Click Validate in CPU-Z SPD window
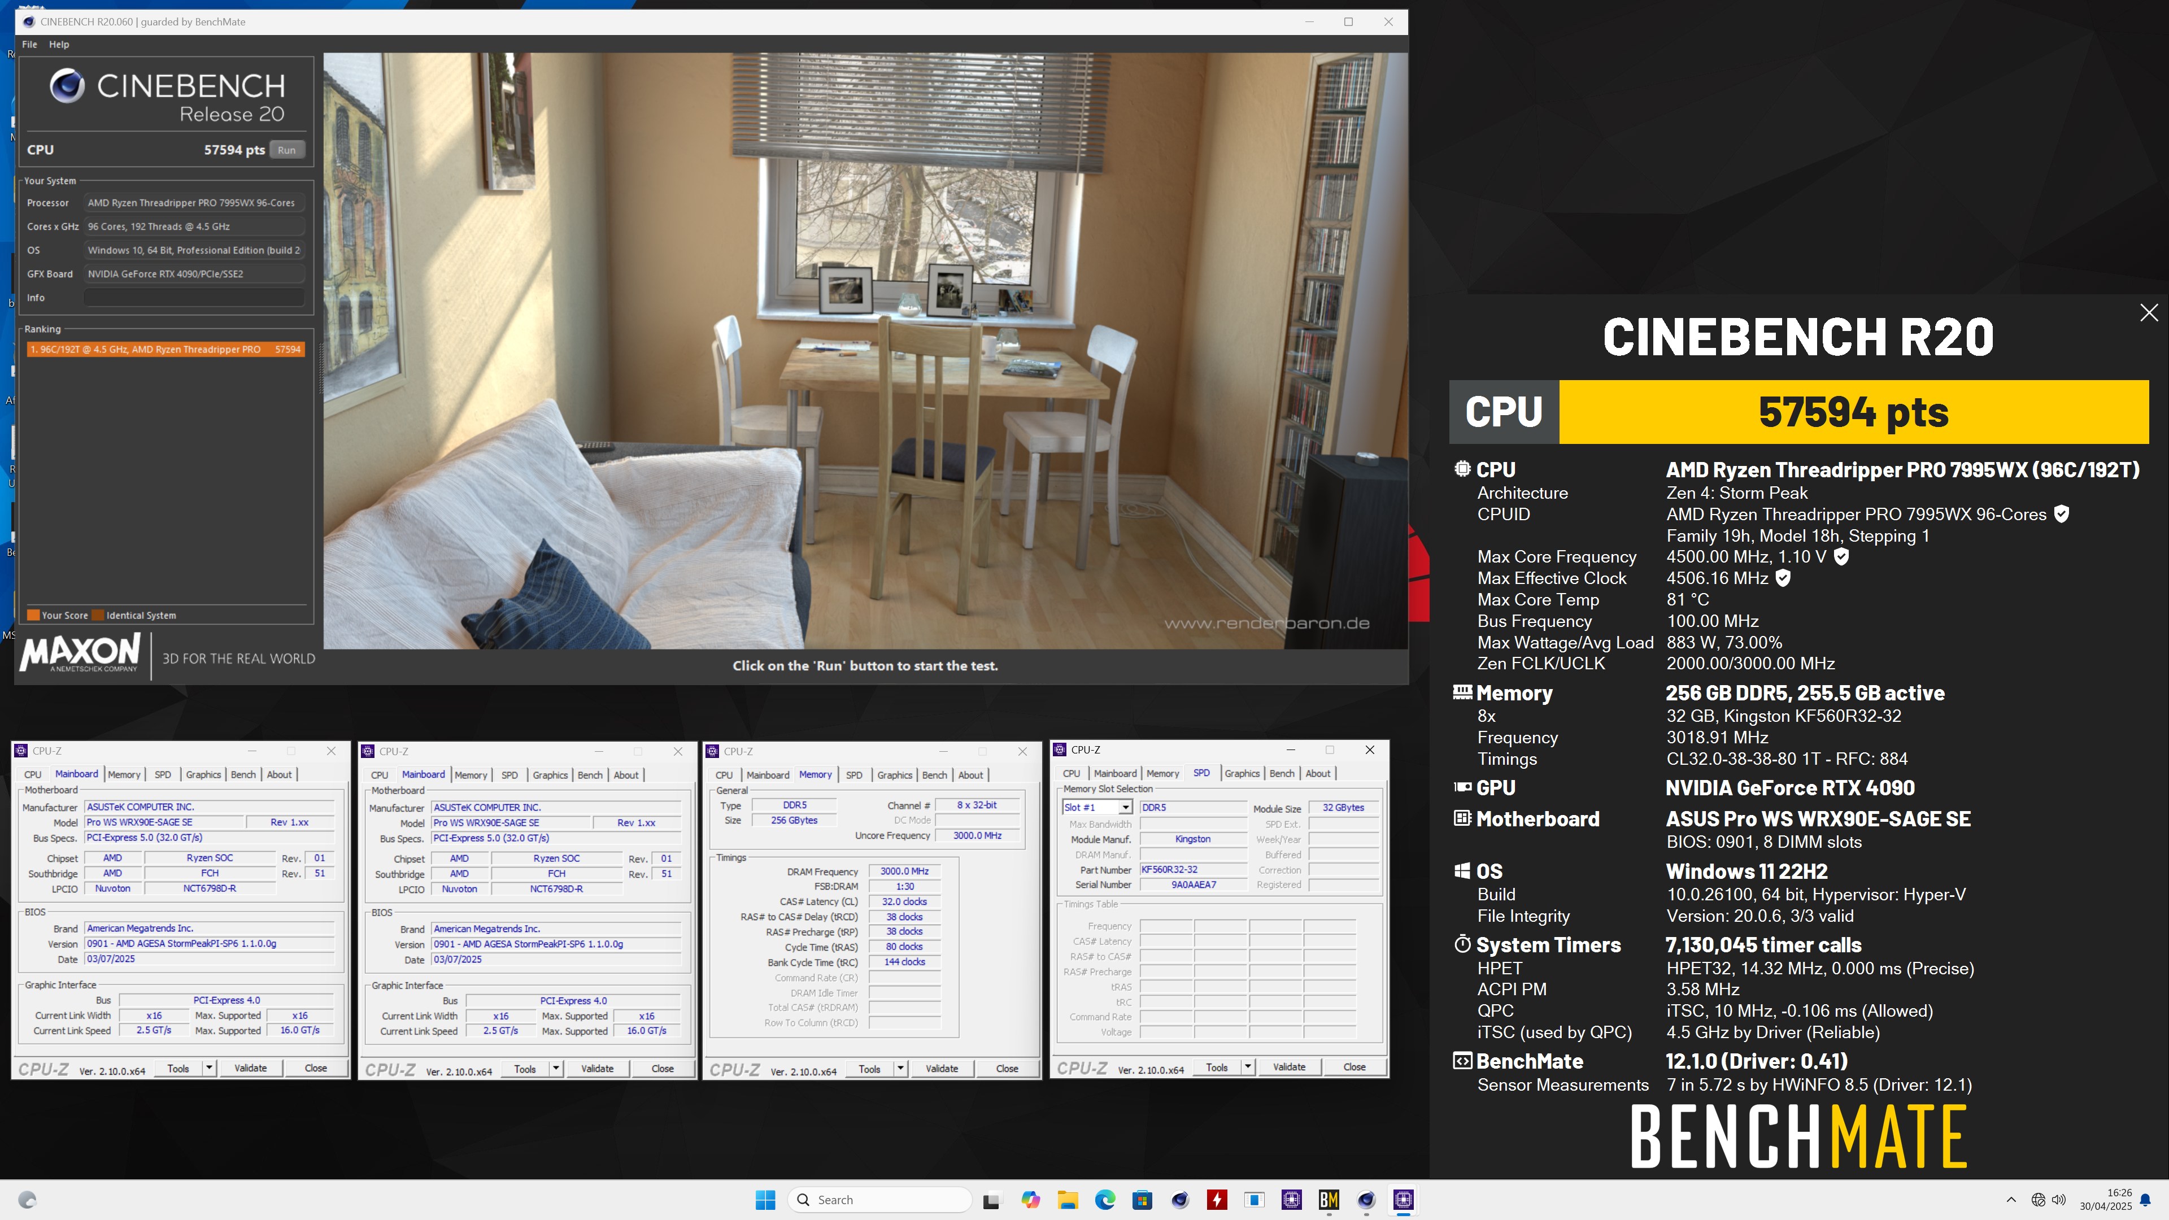The height and width of the screenshot is (1220, 2169). 1289,1067
